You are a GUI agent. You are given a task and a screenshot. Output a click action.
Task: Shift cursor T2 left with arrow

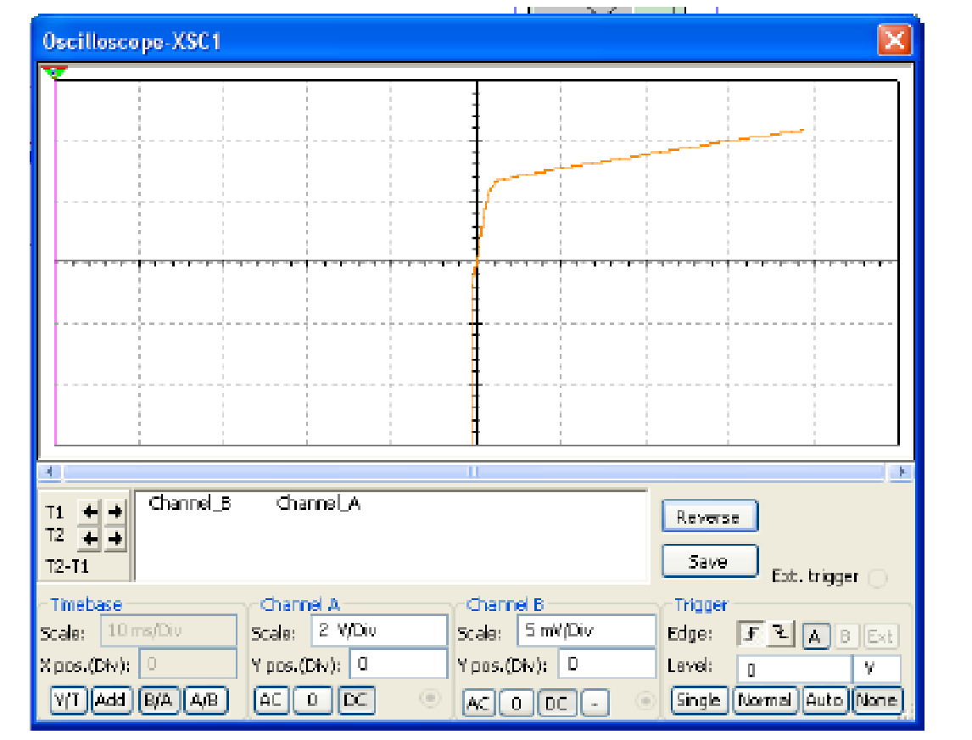tap(90, 537)
